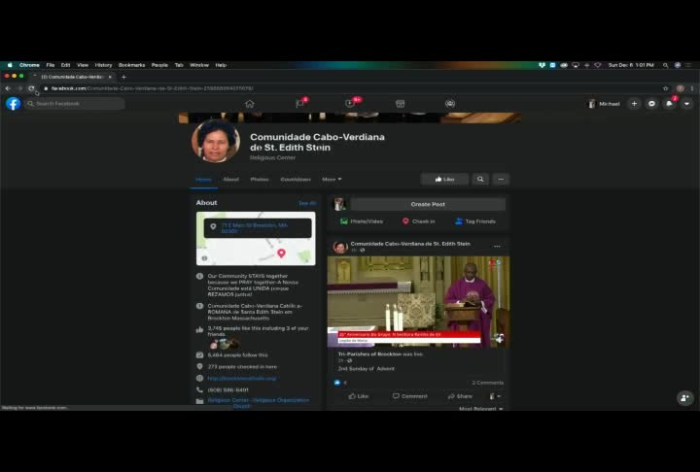
Task: Open the History menu
Action: (x=103, y=65)
